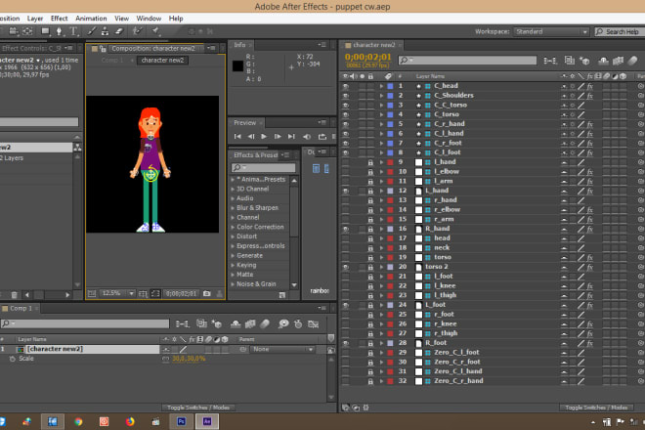Select the Rectangle shape tool
This screenshot has height=430, width=645.
45,31
